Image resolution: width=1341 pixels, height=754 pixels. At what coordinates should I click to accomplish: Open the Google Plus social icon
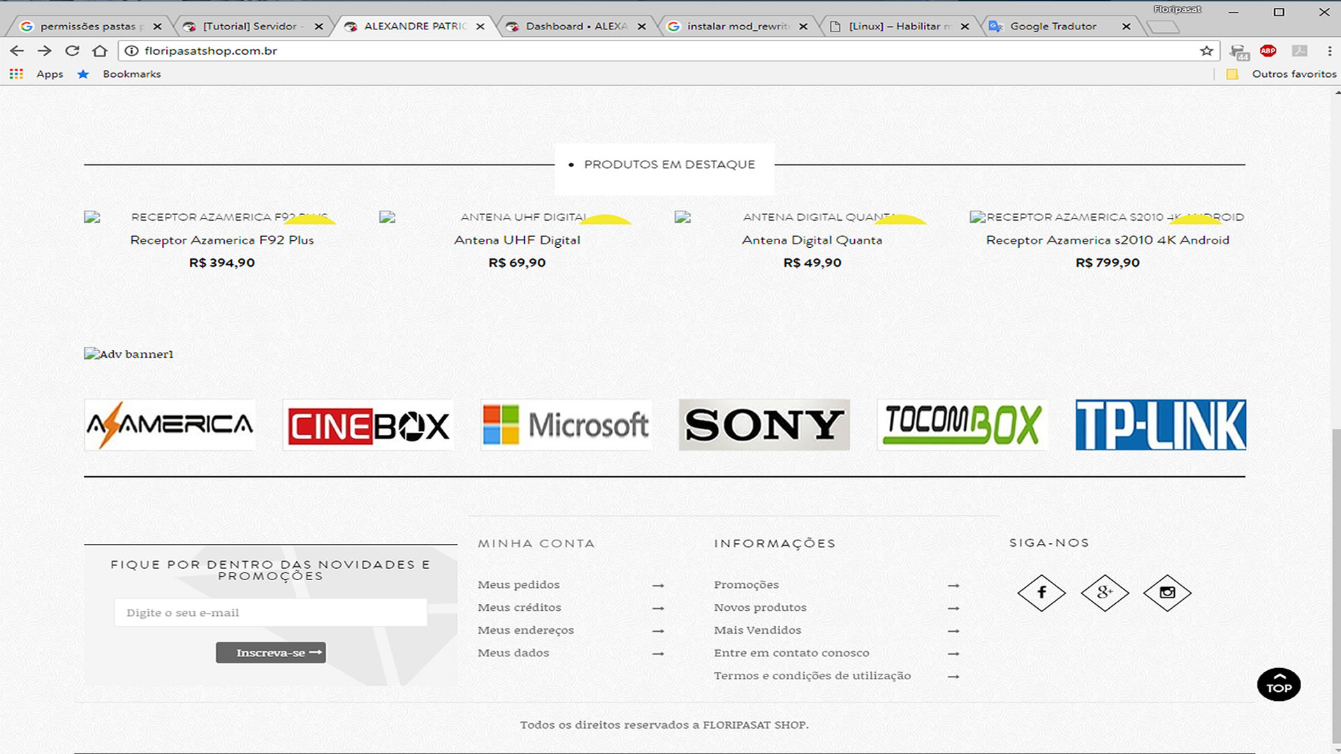click(x=1104, y=593)
